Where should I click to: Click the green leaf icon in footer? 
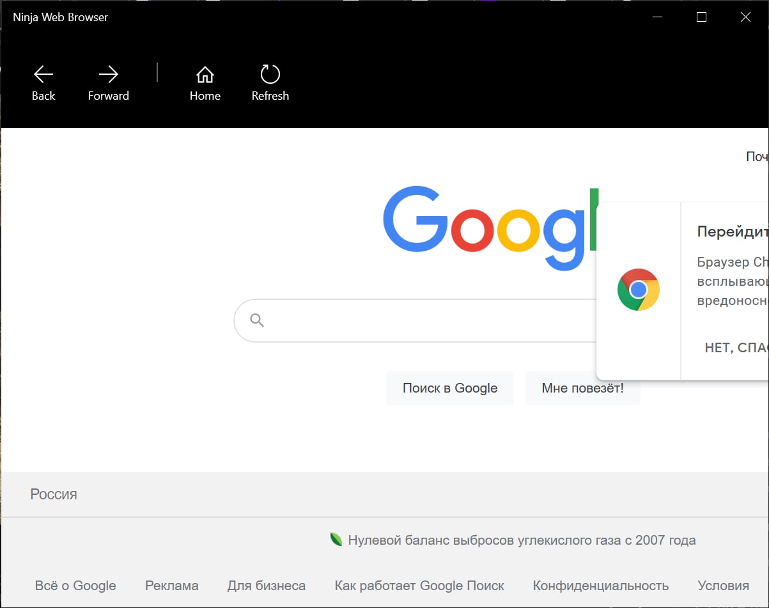point(336,540)
